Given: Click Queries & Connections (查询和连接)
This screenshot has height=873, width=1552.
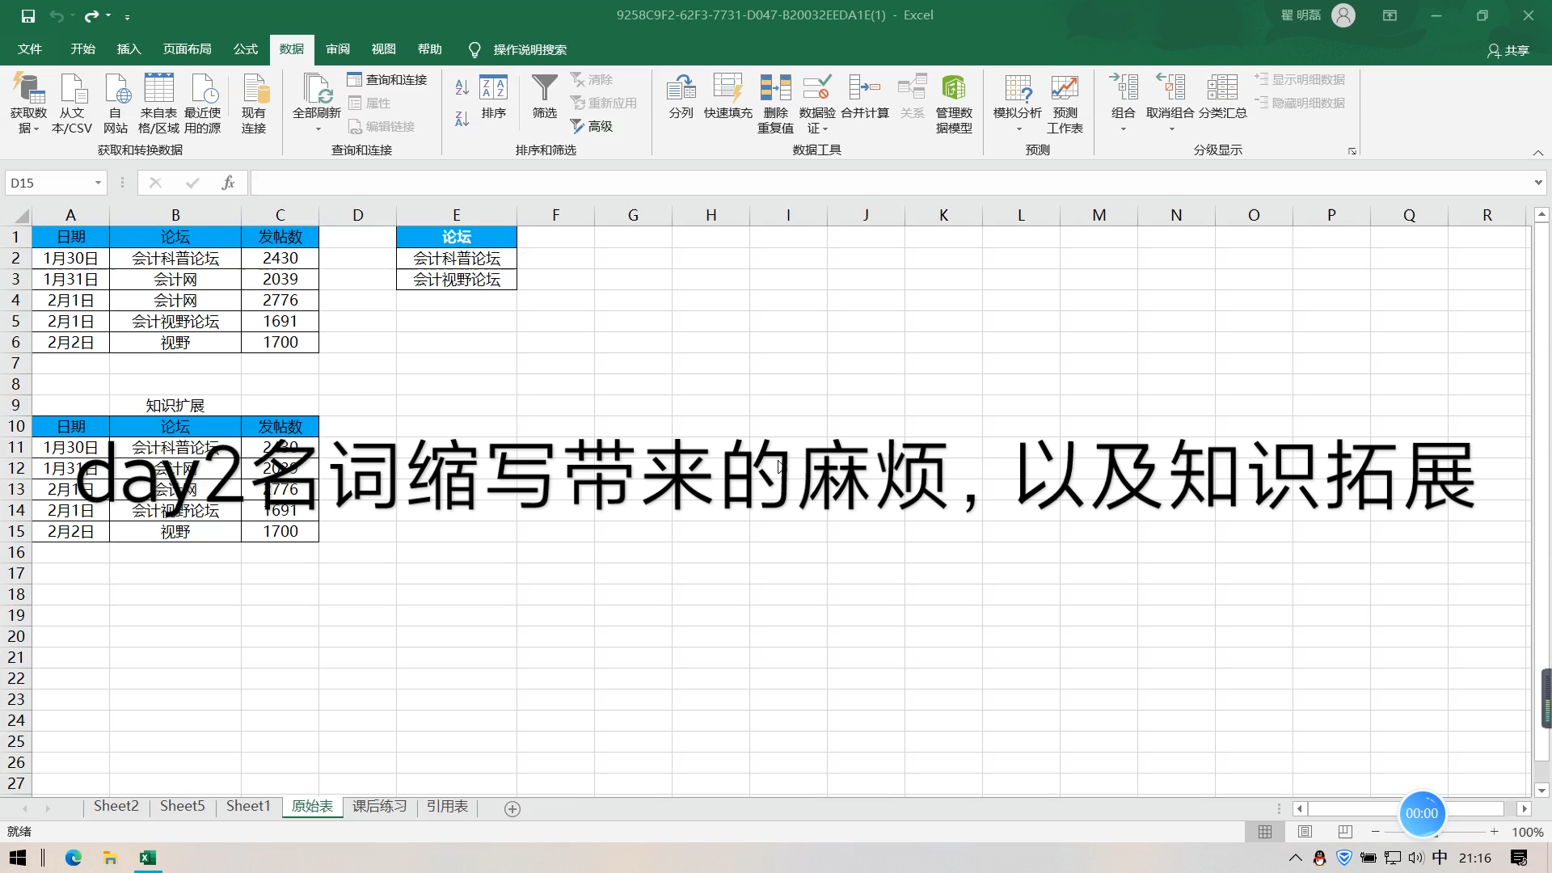Looking at the screenshot, I should coord(387,79).
